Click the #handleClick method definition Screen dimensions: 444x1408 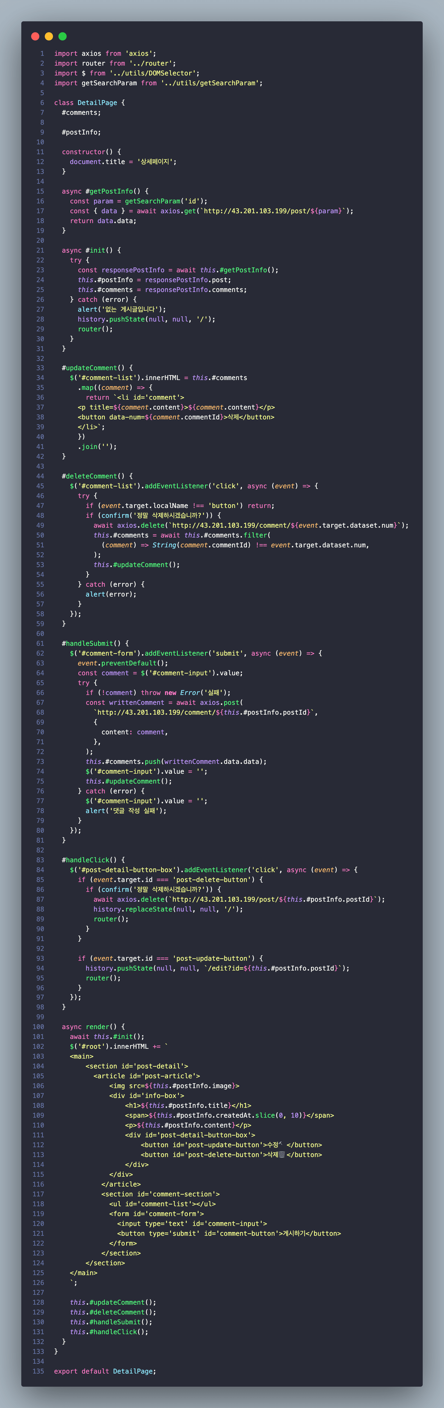(85, 860)
